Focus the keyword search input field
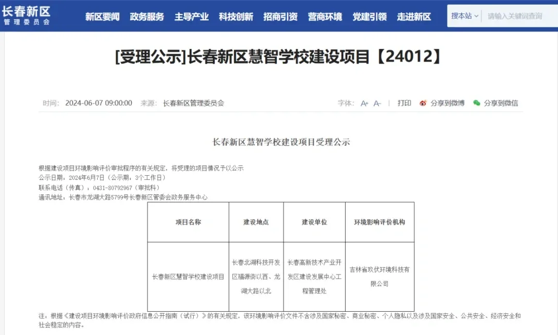This screenshot has width=558, height=335. pos(520,16)
